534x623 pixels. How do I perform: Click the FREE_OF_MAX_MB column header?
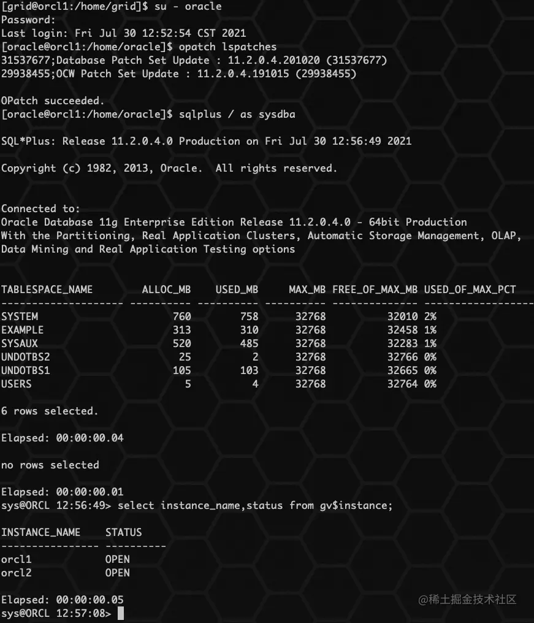pos(375,289)
